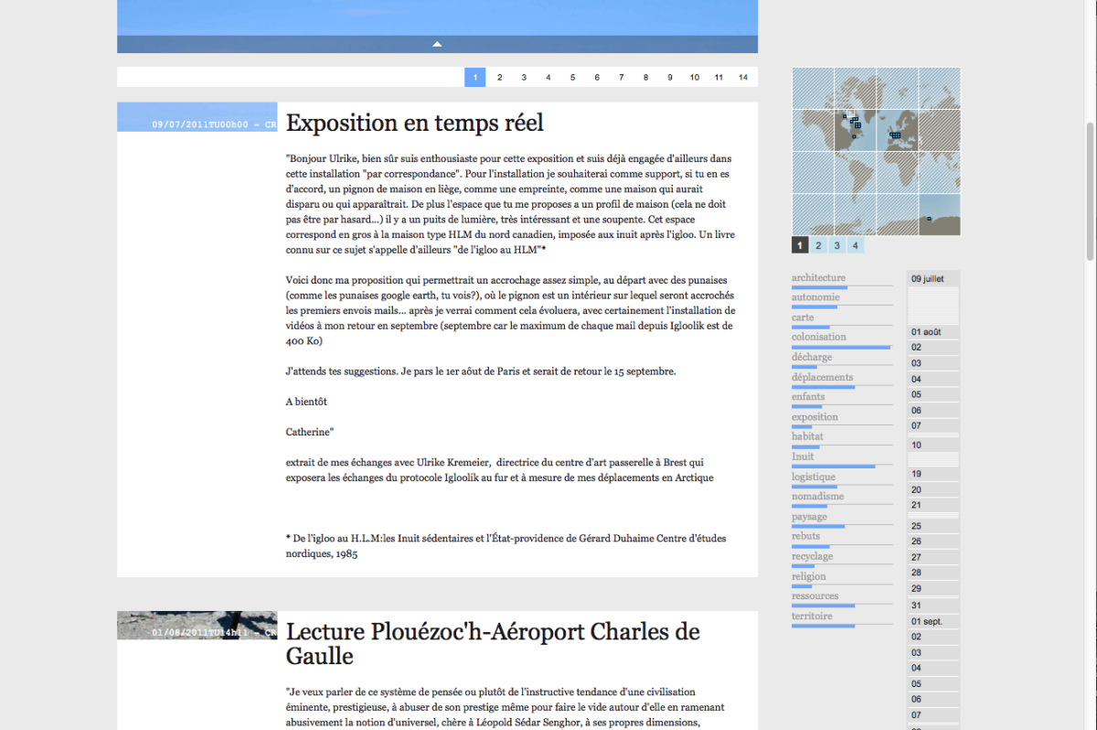Click the Antarctica marker on the world map

[x=929, y=219]
